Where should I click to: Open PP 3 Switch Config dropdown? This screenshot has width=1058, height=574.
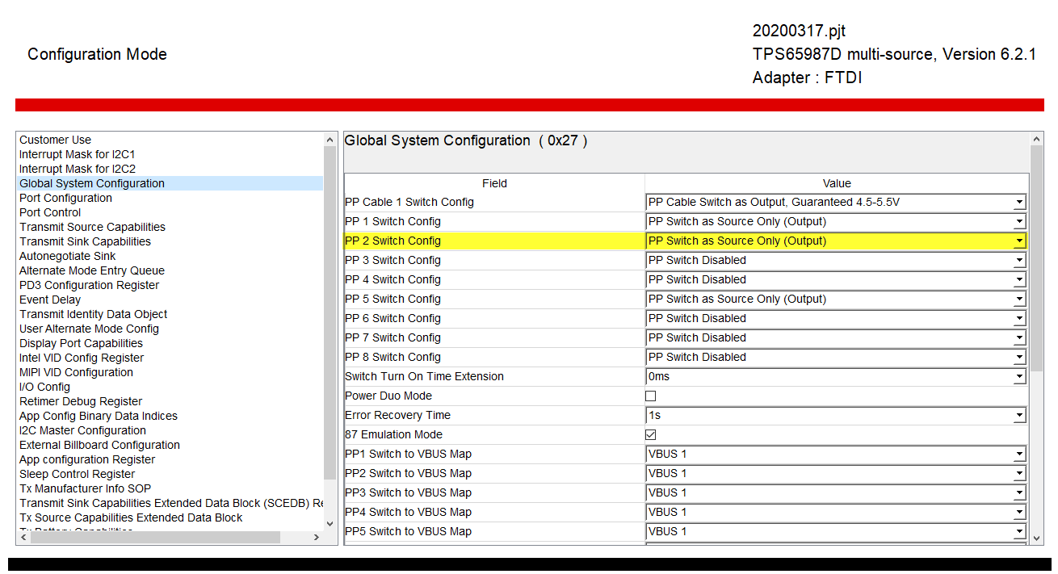point(836,260)
